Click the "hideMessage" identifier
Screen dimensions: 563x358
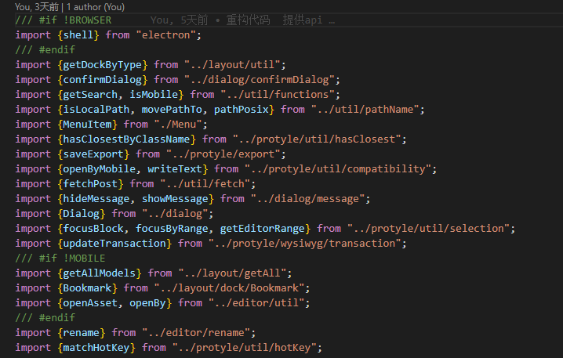pos(96,199)
